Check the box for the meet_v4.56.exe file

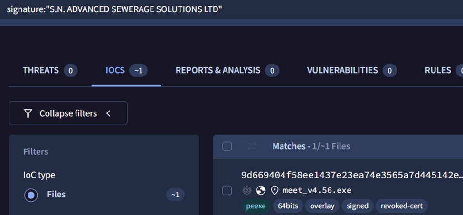click(x=227, y=190)
